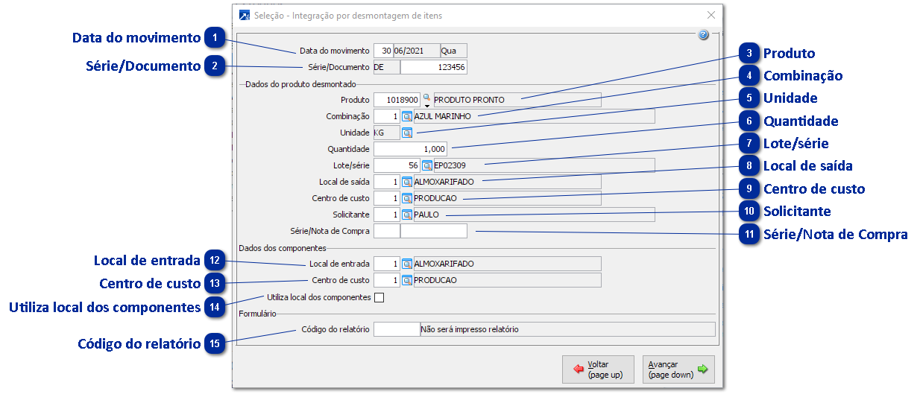The image size is (920, 400).
Task: Open lookup icon next to Combinação
Action: (407, 116)
